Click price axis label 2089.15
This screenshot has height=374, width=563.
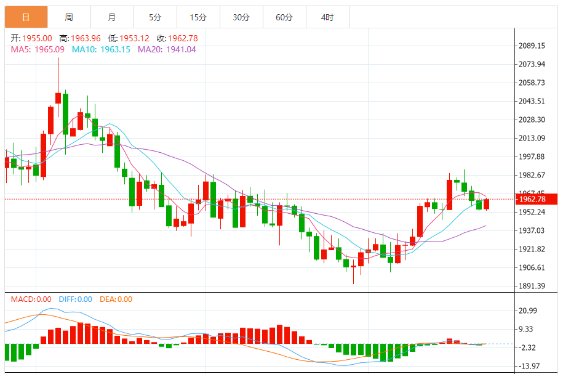pyautogui.click(x=532, y=46)
